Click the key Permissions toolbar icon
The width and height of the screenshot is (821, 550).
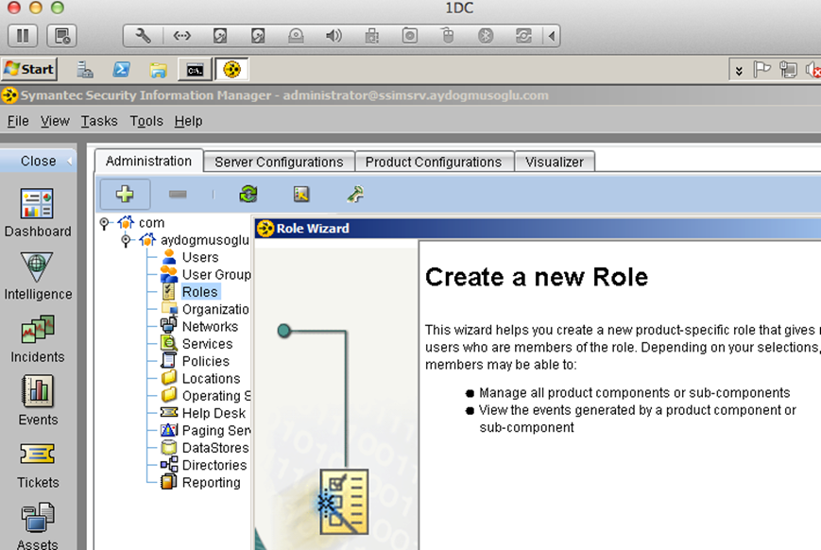click(x=355, y=195)
